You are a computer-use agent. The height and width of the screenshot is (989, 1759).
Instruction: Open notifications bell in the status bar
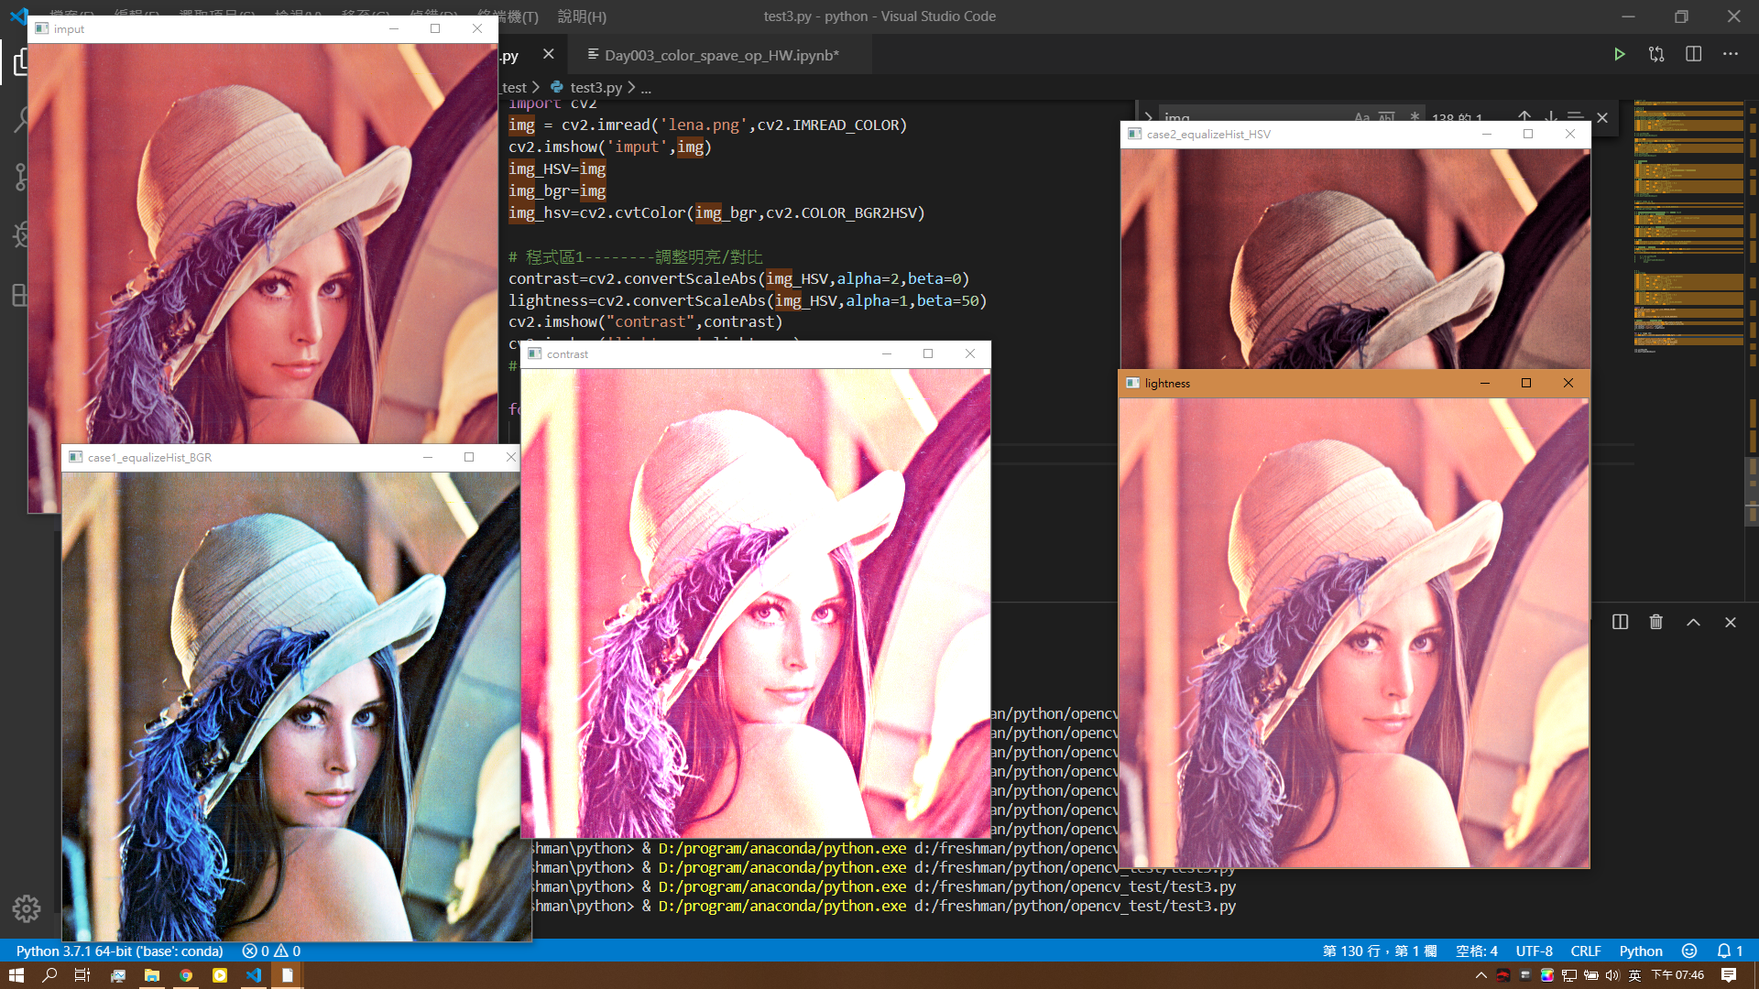[1730, 951]
